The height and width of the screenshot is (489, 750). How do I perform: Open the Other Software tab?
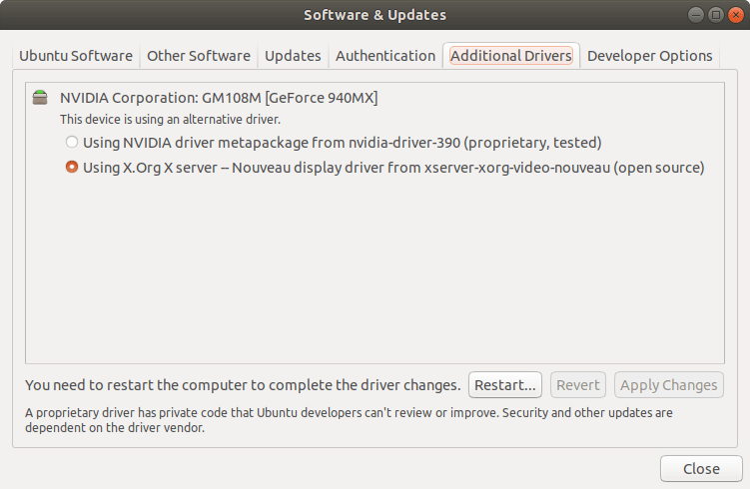tap(199, 56)
